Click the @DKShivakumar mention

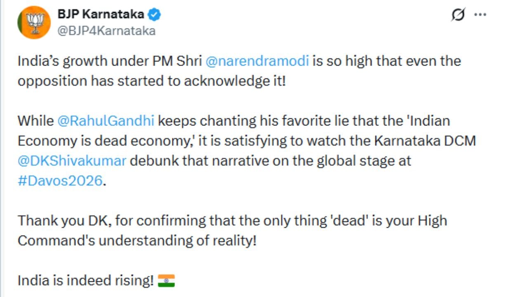[x=71, y=160]
